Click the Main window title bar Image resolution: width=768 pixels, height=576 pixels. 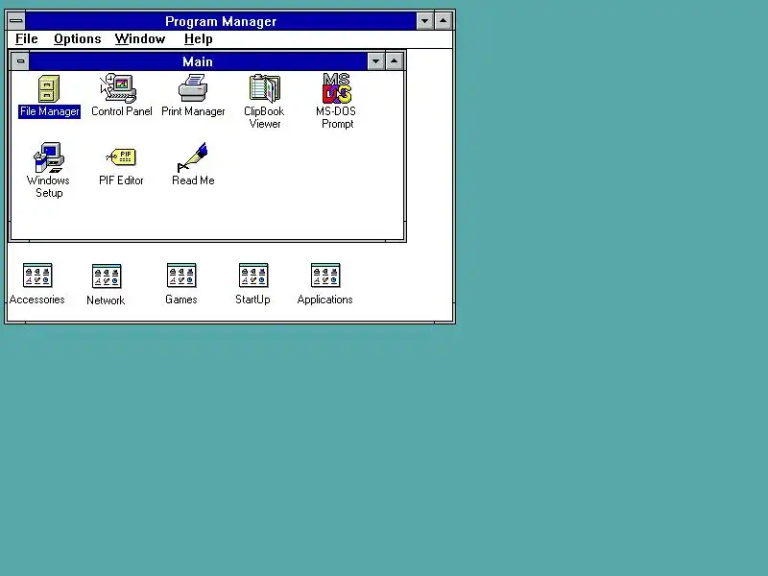pyautogui.click(x=198, y=61)
